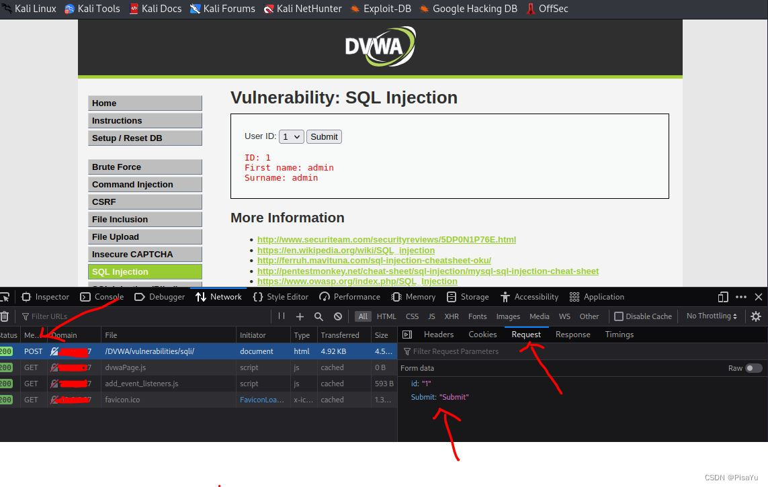The width and height of the screenshot is (768, 487).
Task: Click the Filter Request Parameters field
Action: (x=583, y=351)
